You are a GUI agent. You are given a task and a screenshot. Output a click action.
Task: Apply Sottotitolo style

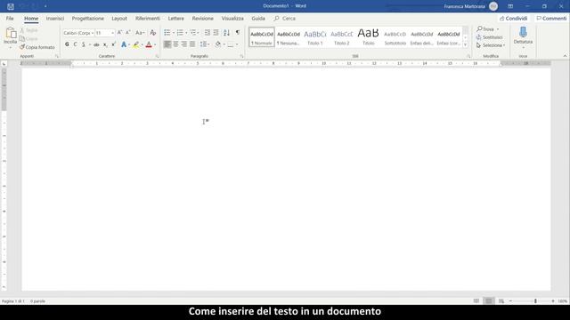pyautogui.click(x=395, y=37)
